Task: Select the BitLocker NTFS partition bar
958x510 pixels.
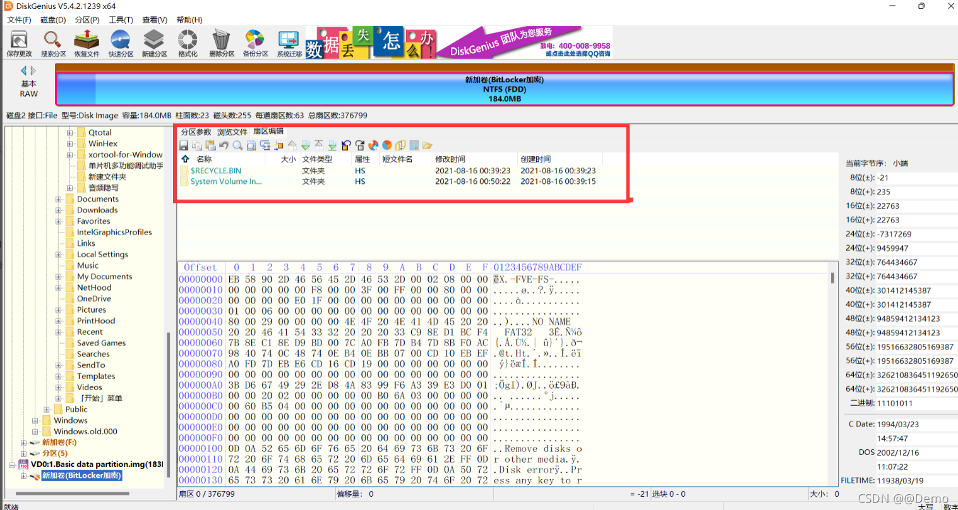Action: pyautogui.click(x=505, y=89)
